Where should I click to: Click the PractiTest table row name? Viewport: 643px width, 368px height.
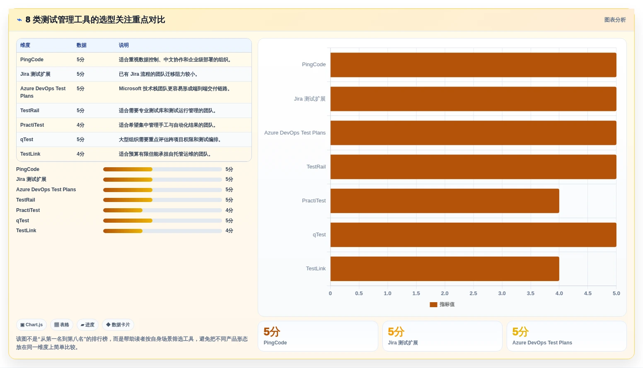coord(32,125)
